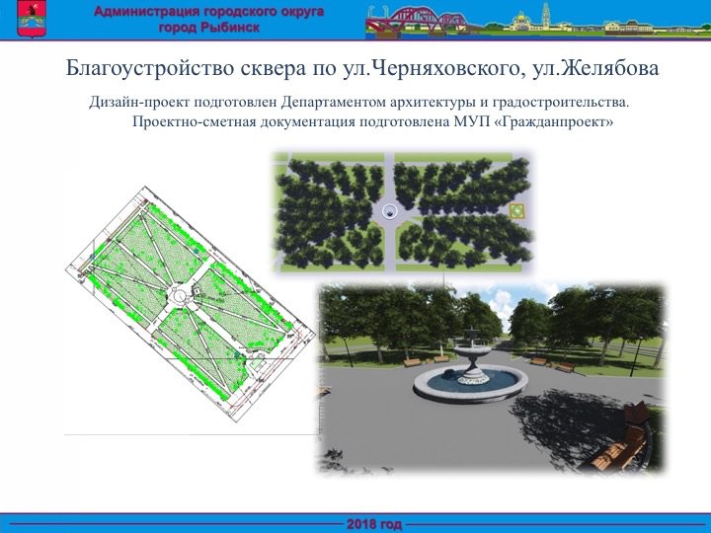Screen dimensions: 711x533
Task: Click the header text 'город Рыбинск'
Action: (x=209, y=28)
